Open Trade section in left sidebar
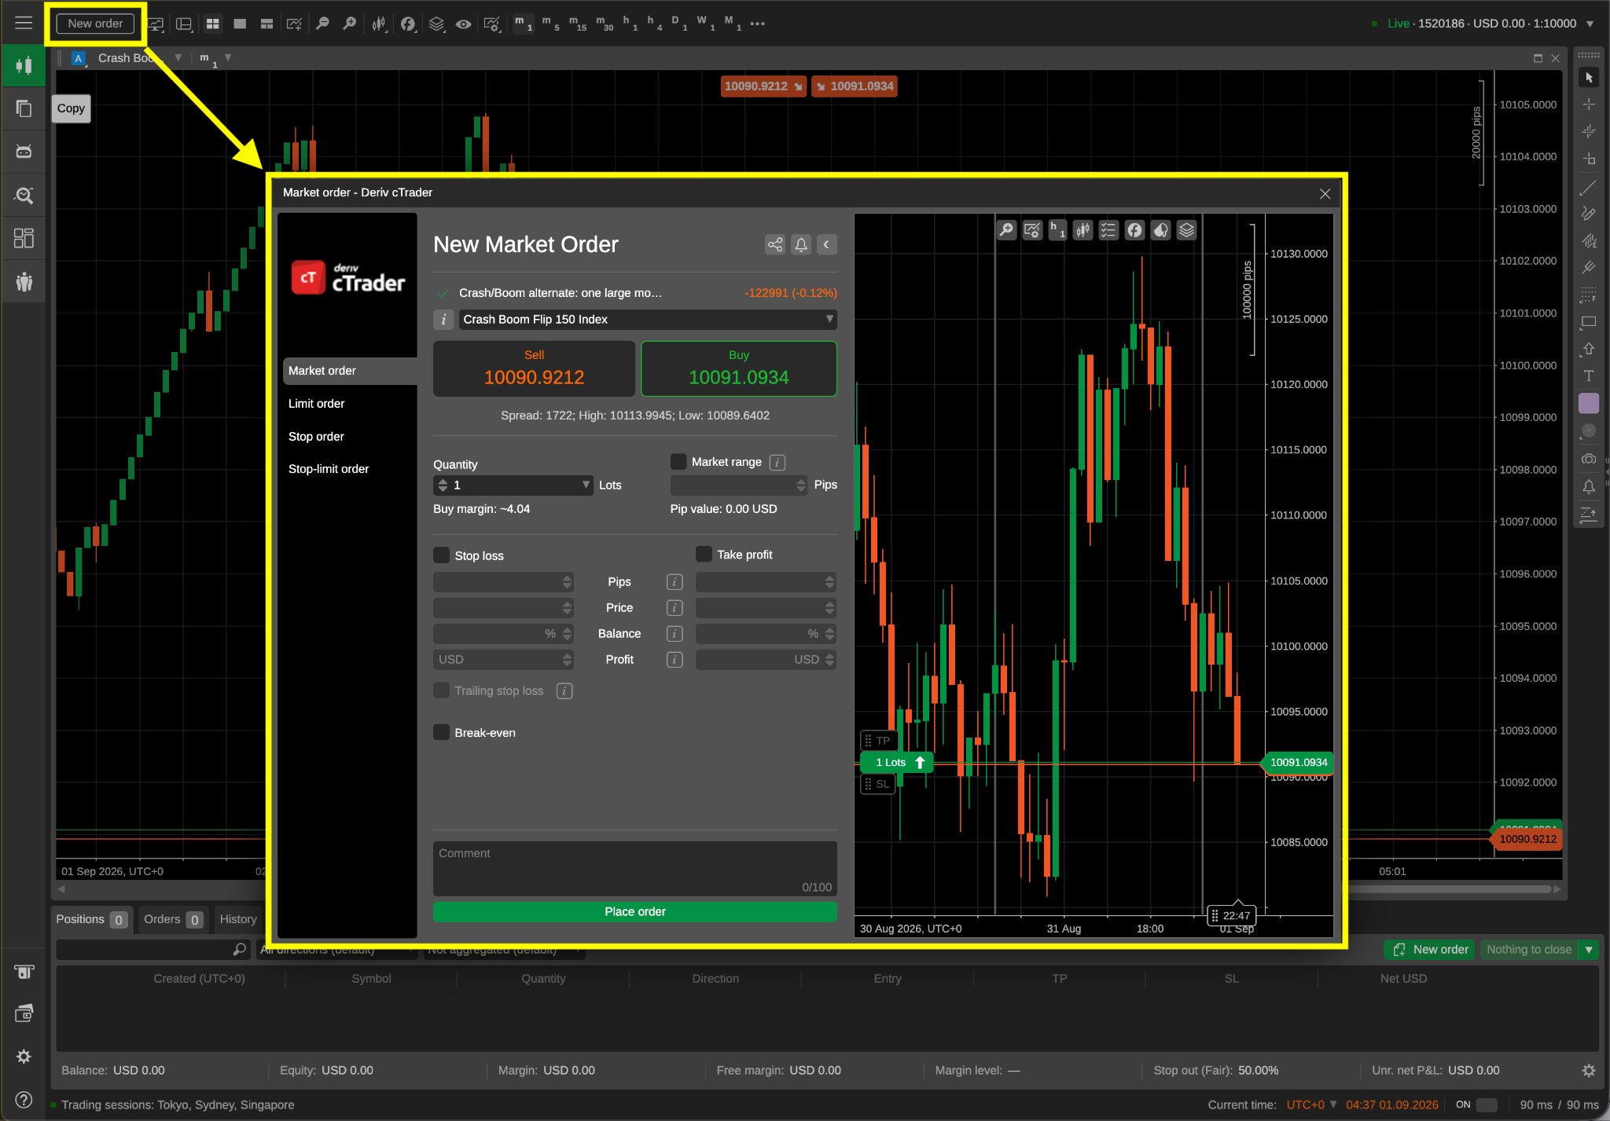The height and width of the screenshot is (1121, 1610). (x=24, y=65)
